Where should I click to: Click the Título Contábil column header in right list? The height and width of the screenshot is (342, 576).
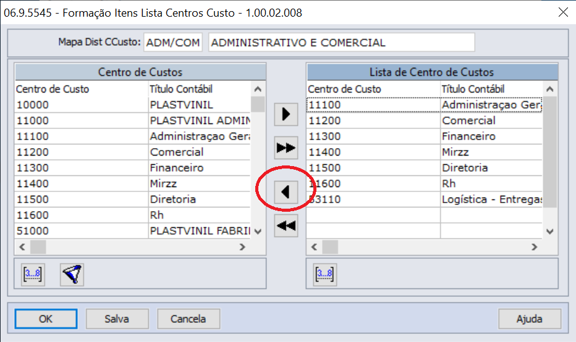(x=491, y=89)
